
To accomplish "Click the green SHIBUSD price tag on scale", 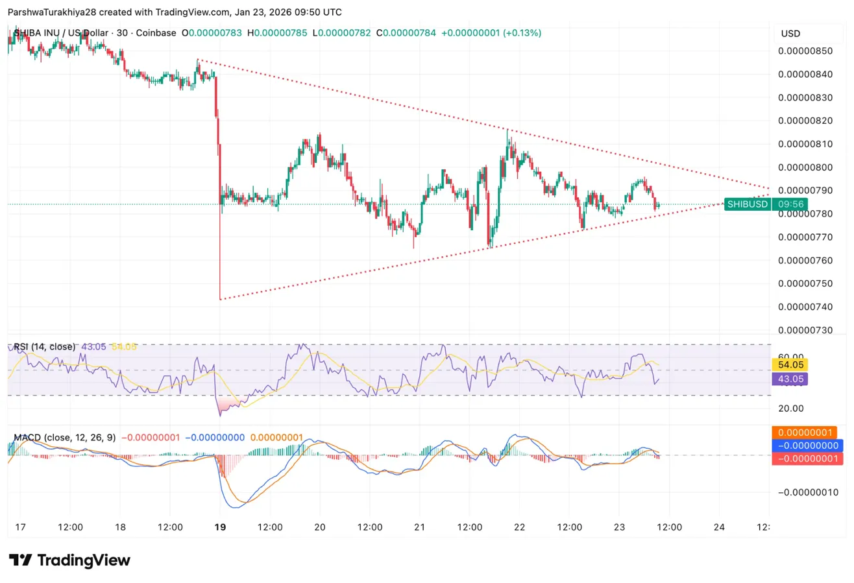I will pyautogui.click(x=747, y=204).
